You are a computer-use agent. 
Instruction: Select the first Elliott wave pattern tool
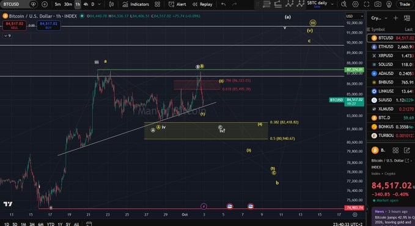tap(289, 4)
